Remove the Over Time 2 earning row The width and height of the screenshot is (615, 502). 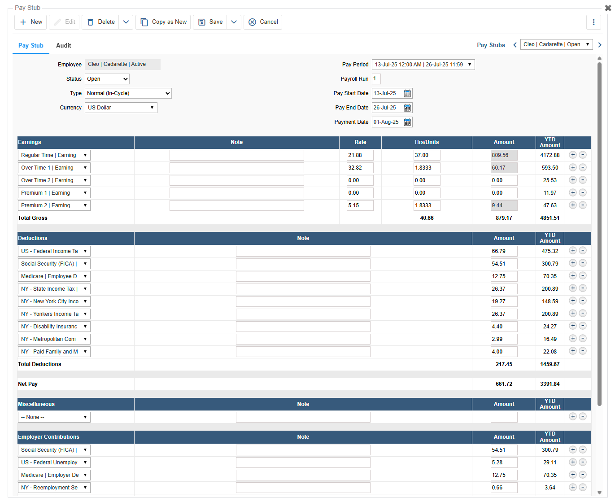click(583, 179)
